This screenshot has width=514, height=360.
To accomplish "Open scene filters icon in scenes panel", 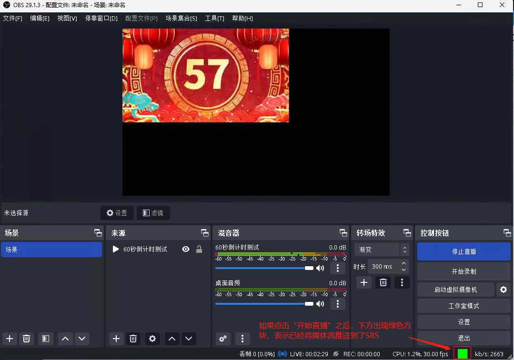I will (46, 339).
